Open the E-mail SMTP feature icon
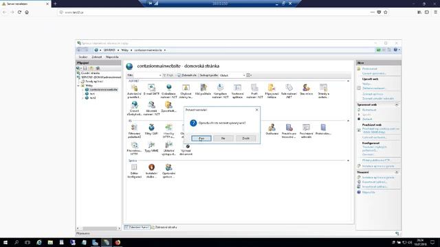The width and height of the screenshot is (440, 247). click(151, 91)
